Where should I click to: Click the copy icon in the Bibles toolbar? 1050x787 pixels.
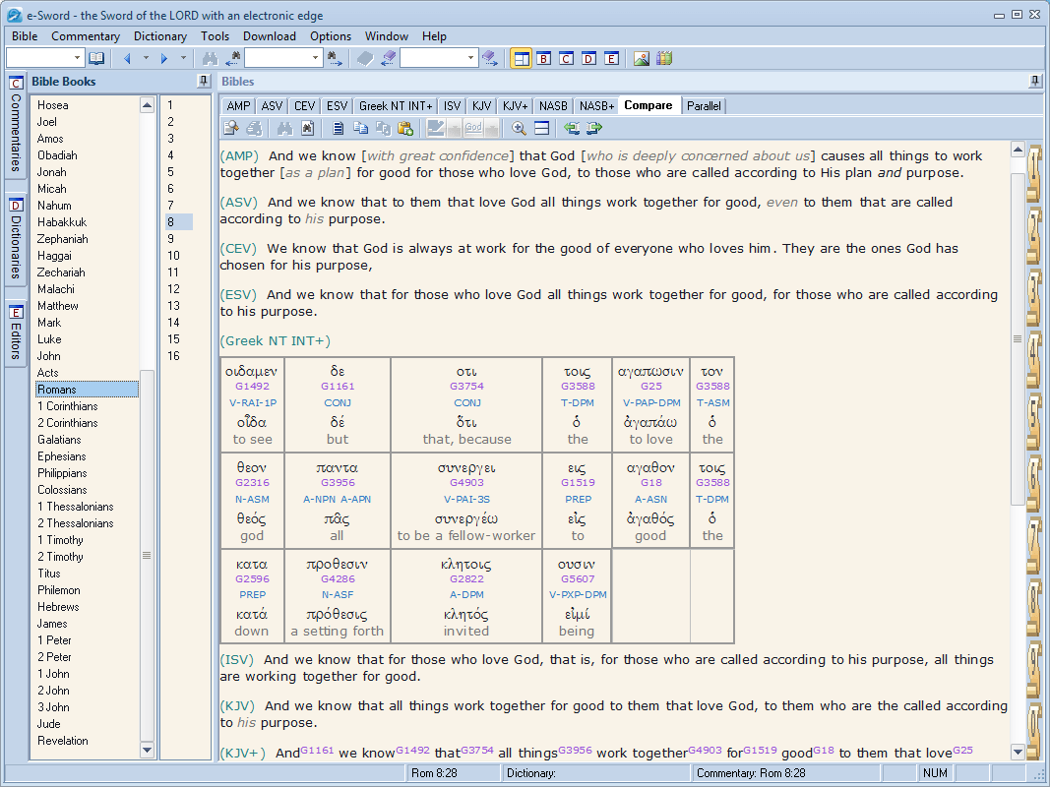pos(362,128)
